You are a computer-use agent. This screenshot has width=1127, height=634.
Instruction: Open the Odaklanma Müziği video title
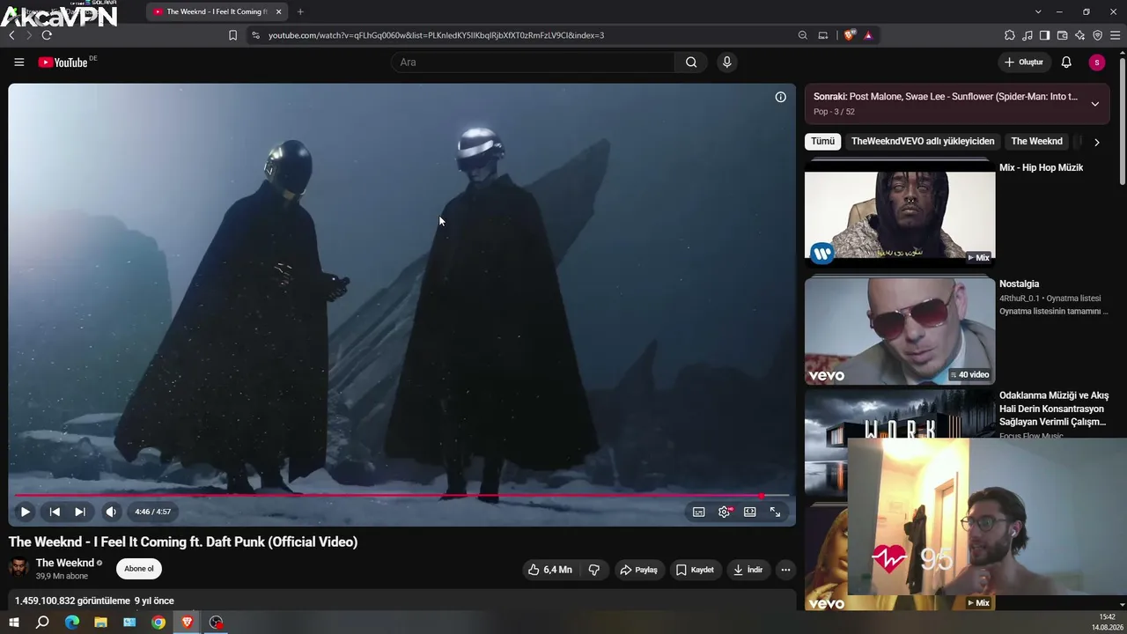[x=1054, y=409]
